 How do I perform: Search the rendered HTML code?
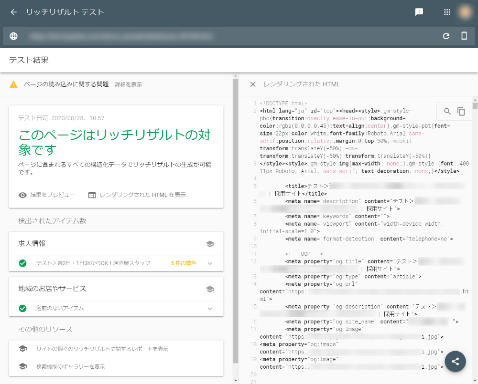[447, 111]
